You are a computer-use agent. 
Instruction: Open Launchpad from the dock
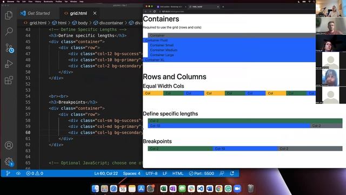point(104,188)
